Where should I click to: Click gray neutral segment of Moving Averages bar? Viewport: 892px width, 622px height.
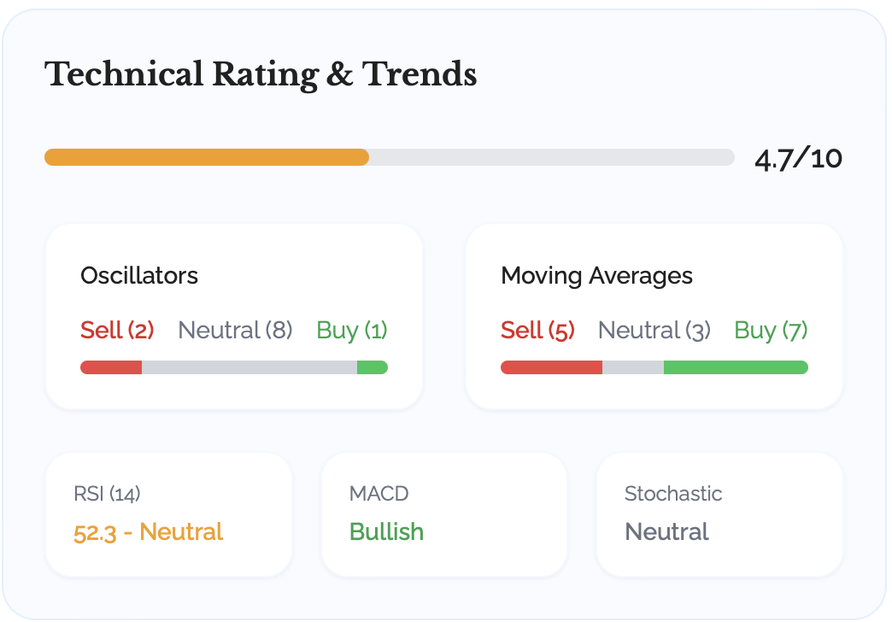(633, 367)
